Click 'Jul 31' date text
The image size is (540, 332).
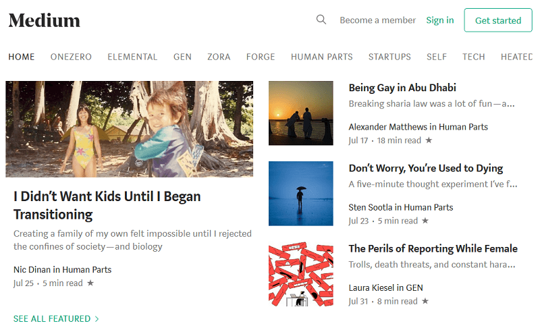pos(358,302)
